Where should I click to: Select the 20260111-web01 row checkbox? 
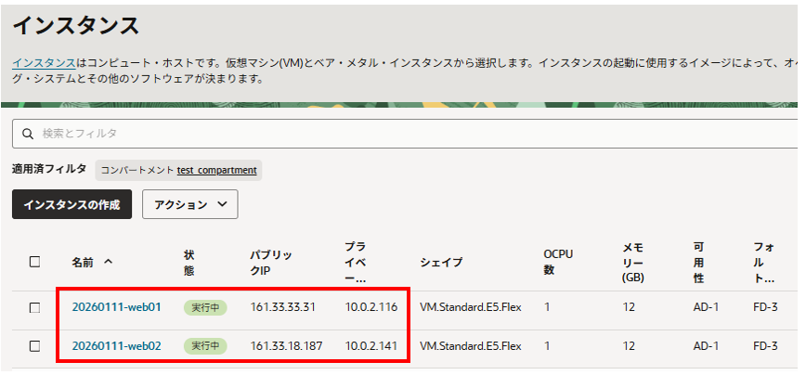(x=34, y=307)
